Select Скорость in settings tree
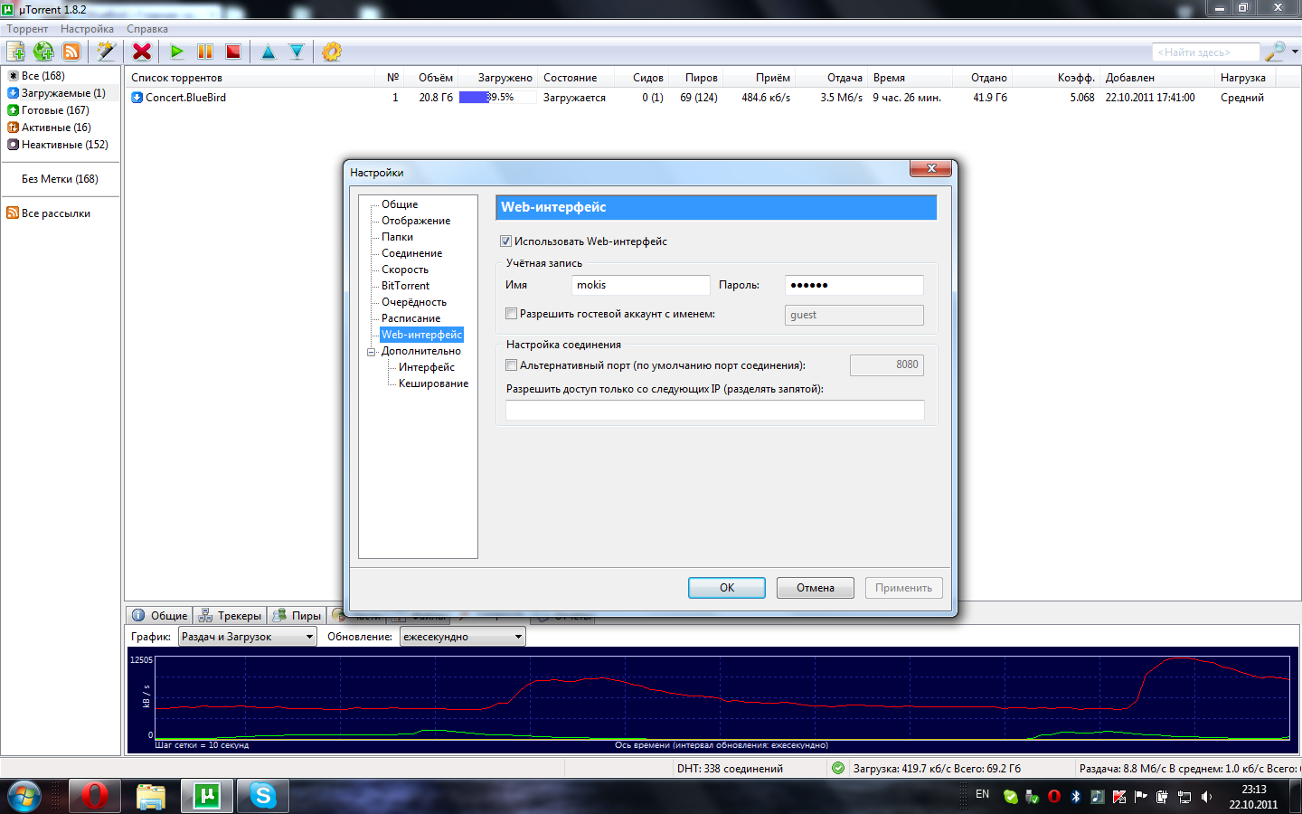This screenshot has width=1302, height=814. point(405,270)
